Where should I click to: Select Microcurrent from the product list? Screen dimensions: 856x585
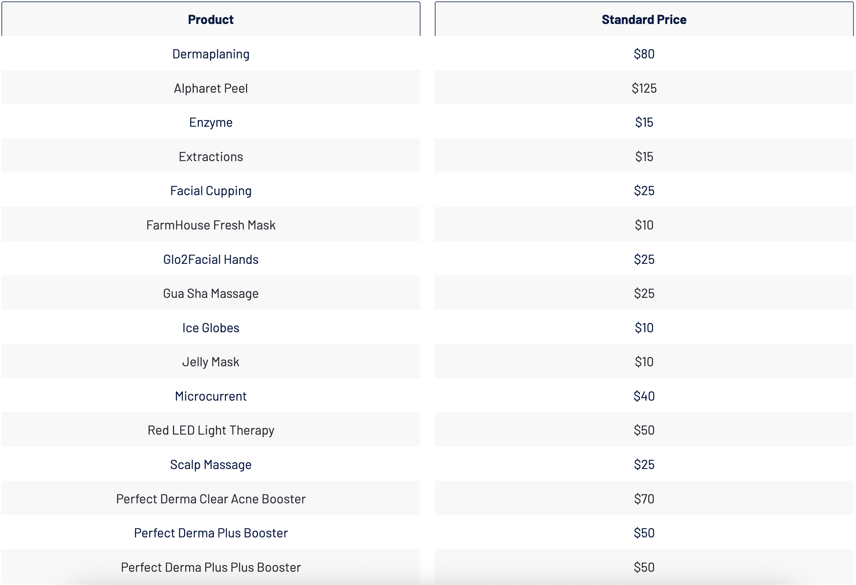pos(211,396)
